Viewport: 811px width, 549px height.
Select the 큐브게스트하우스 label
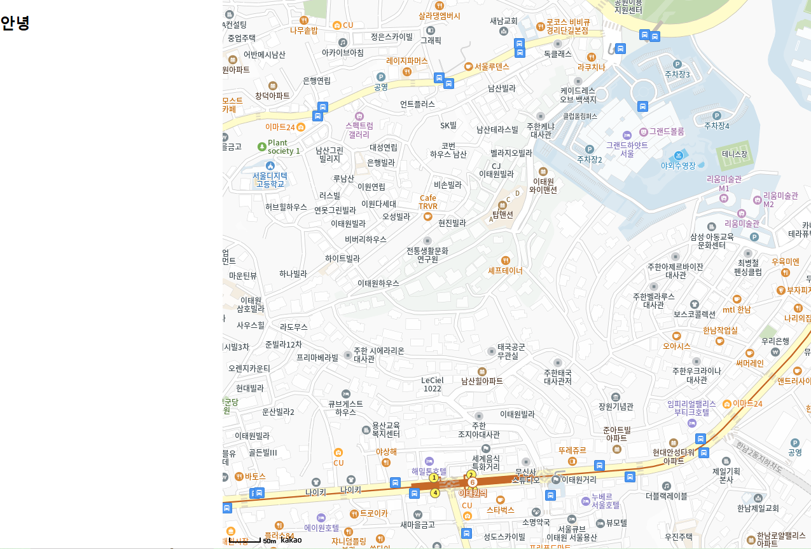[x=346, y=408]
